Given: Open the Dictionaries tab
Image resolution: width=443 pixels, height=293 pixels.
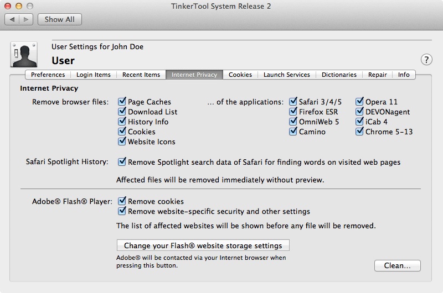Looking at the screenshot, I should pyautogui.click(x=338, y=75).
